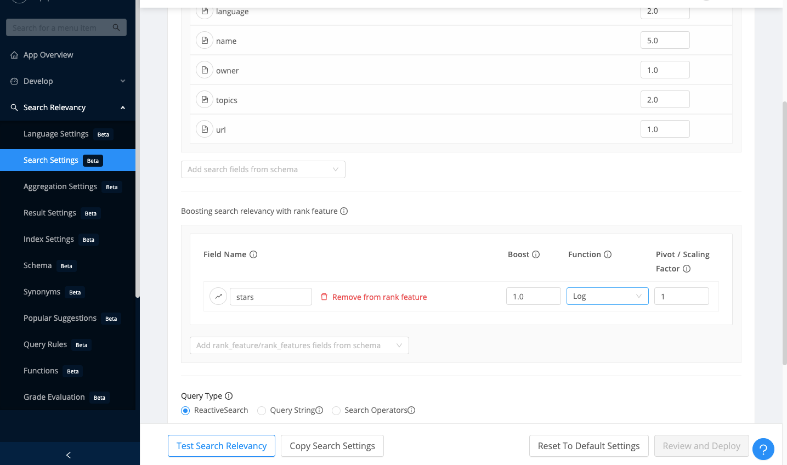
Task: Open Aggregation Settings in sidebar
Action: (x=60, y=186)
